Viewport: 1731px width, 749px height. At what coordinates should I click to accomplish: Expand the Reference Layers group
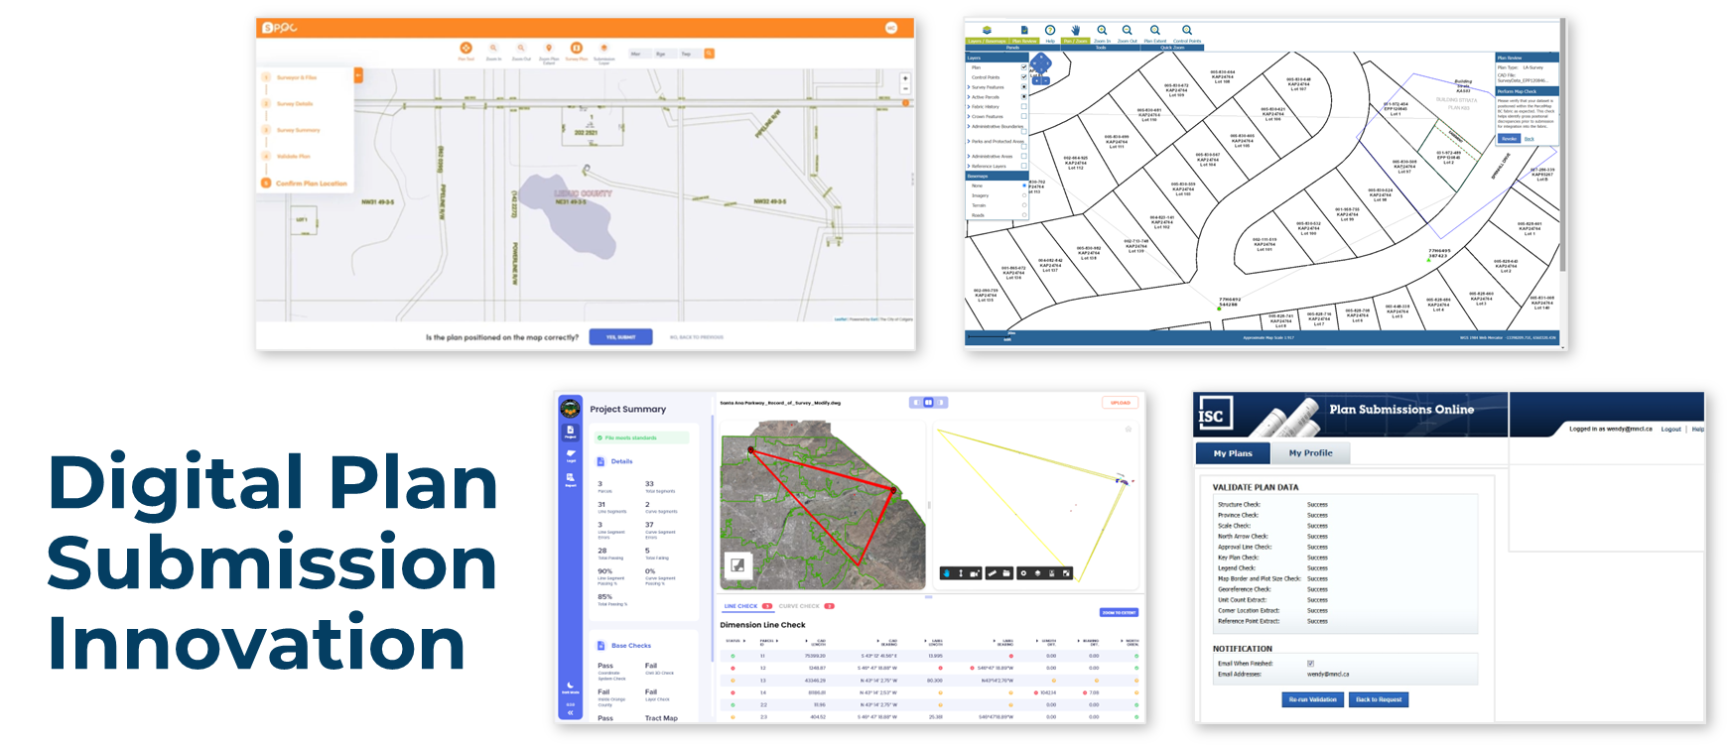click(969, 167)
